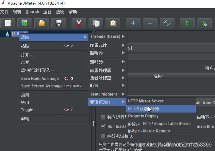Click the New test plan toolbar icon

(8, 23)
